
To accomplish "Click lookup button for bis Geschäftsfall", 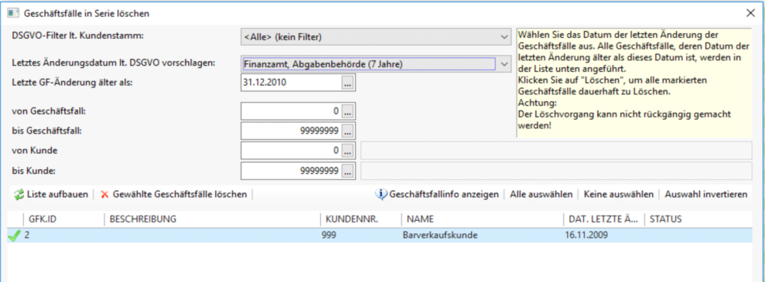I will coord(347,131).
